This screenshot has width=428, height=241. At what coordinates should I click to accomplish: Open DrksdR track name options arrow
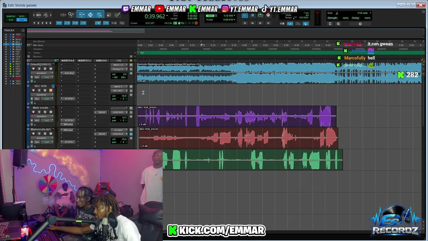53,64
